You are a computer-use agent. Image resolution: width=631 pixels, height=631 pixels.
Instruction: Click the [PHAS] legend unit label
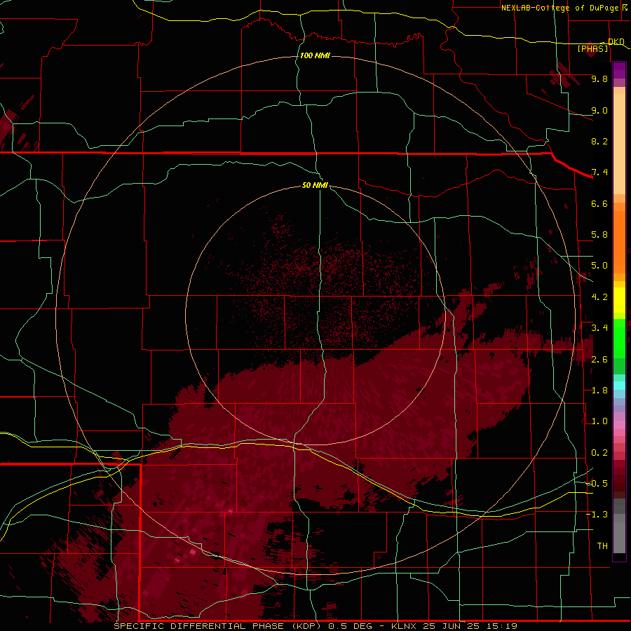592,48
